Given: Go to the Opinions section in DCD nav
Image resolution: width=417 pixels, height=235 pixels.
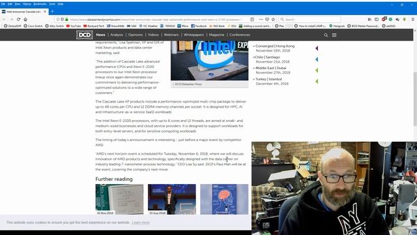Looking at the screenshot, I should [136, 35].
